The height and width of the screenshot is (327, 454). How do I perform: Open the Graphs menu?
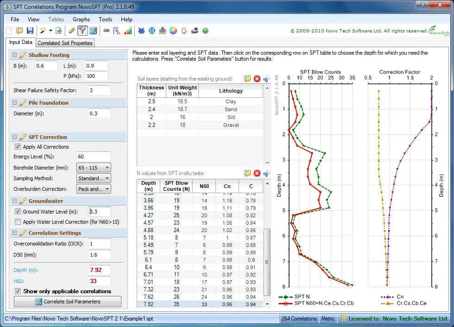coord(81,19)
